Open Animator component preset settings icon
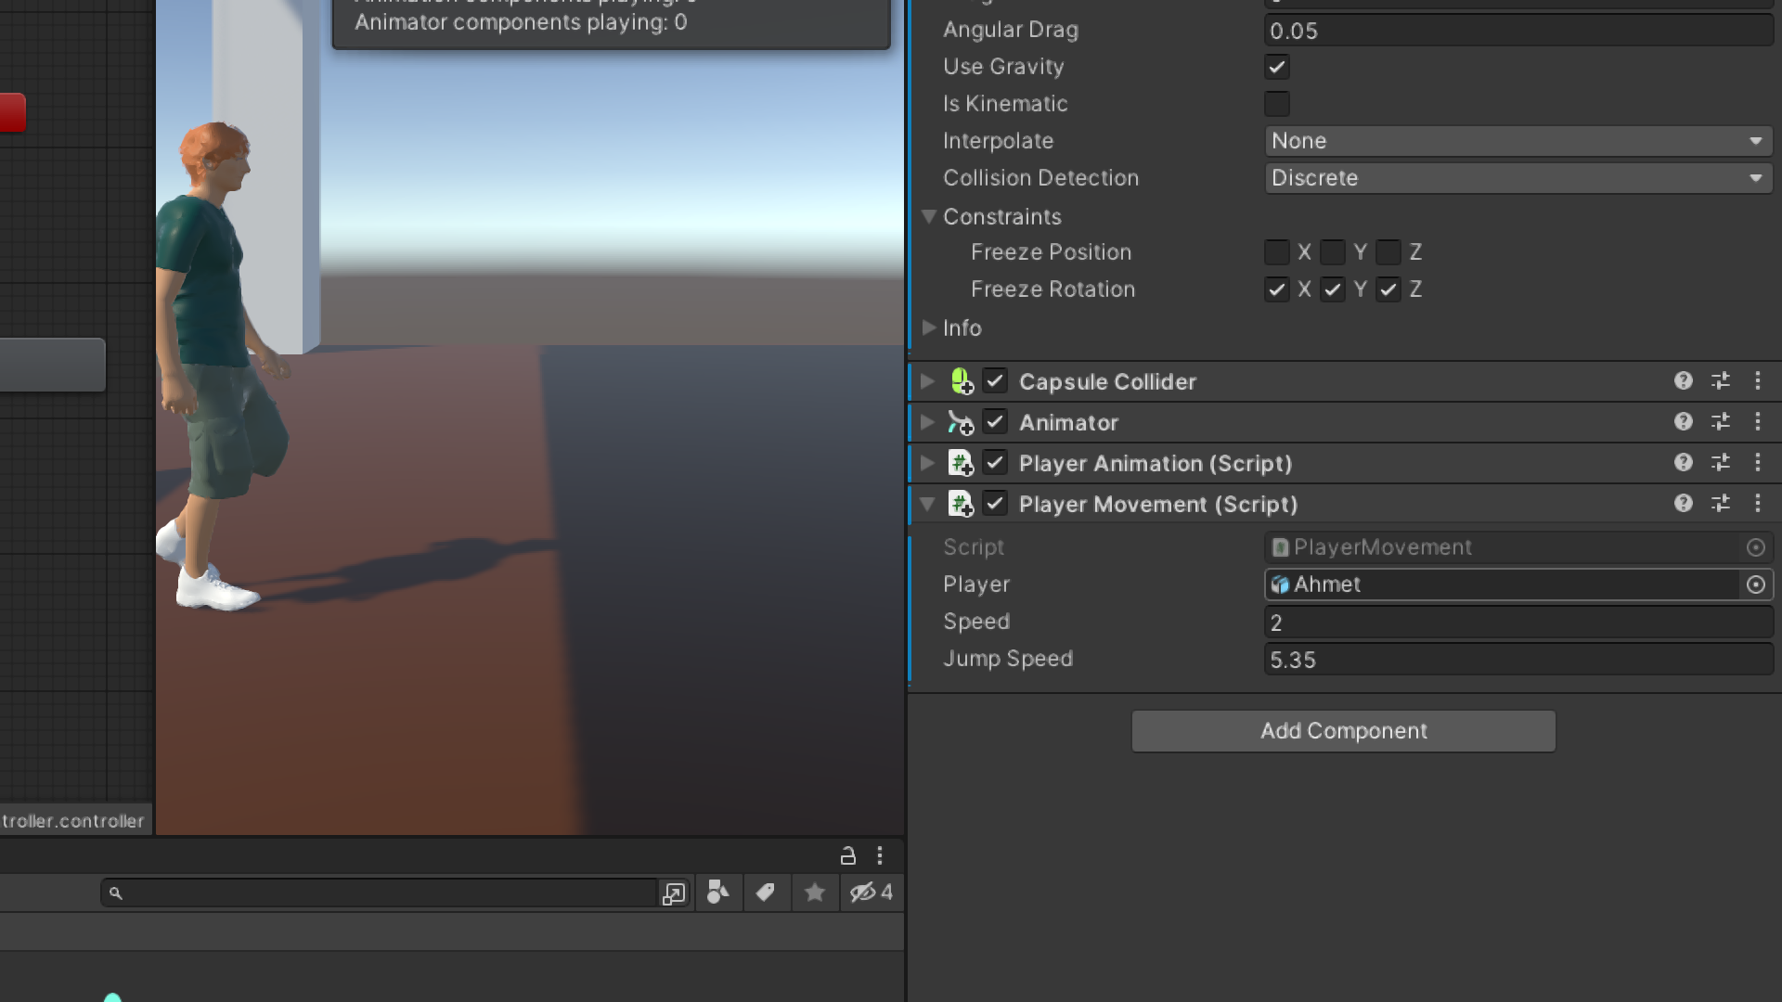 [1720, 422]
